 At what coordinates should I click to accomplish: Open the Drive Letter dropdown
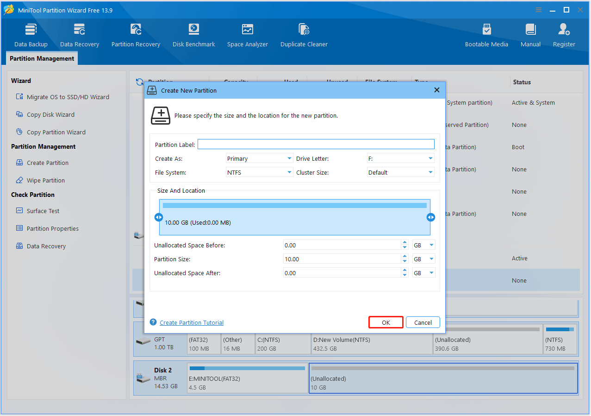coord(400,158)
